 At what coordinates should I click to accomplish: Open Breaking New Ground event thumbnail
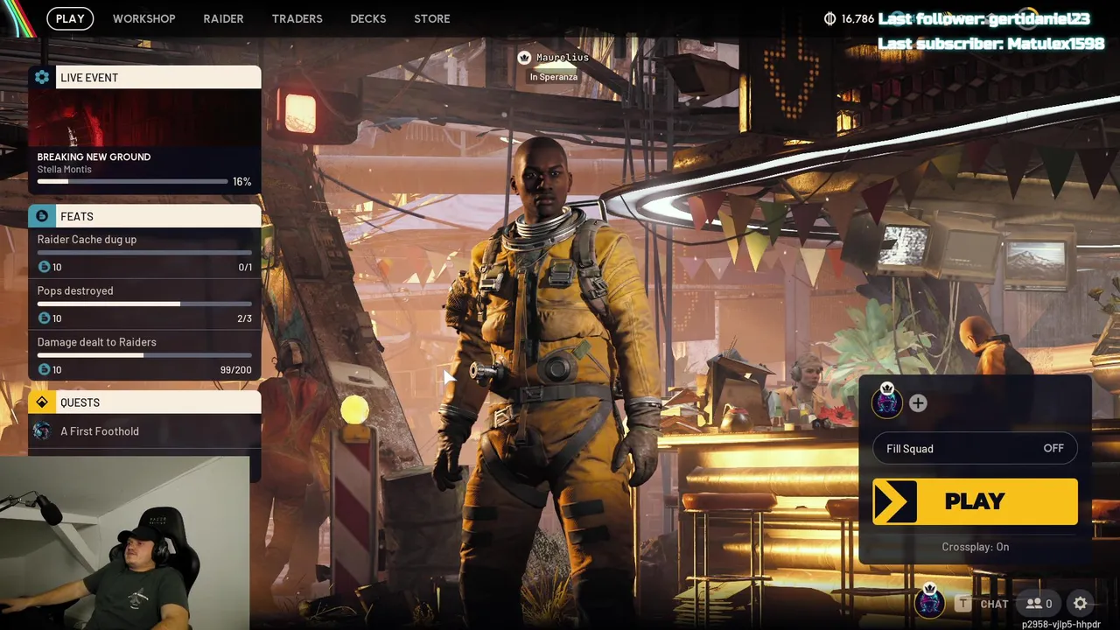pos(144,118)
